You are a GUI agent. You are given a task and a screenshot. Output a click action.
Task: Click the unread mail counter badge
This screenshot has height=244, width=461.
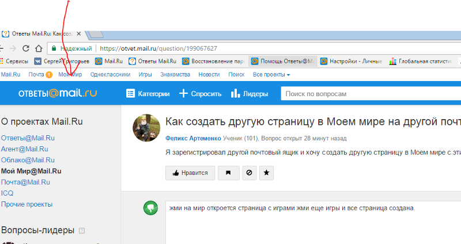pos(49,75)
